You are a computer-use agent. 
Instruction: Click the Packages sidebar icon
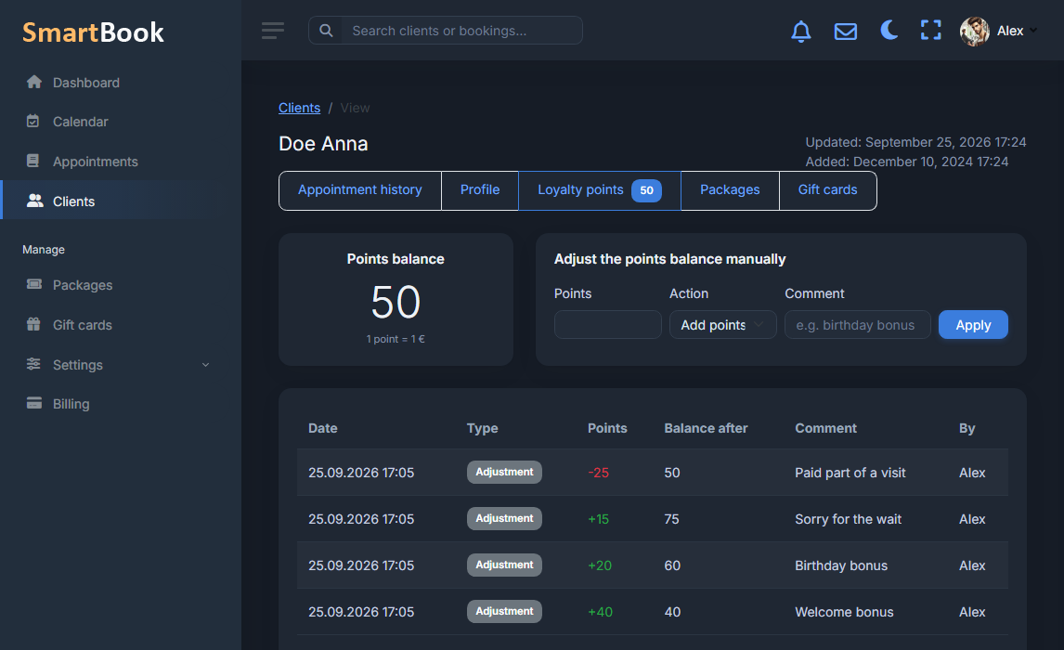34,284
